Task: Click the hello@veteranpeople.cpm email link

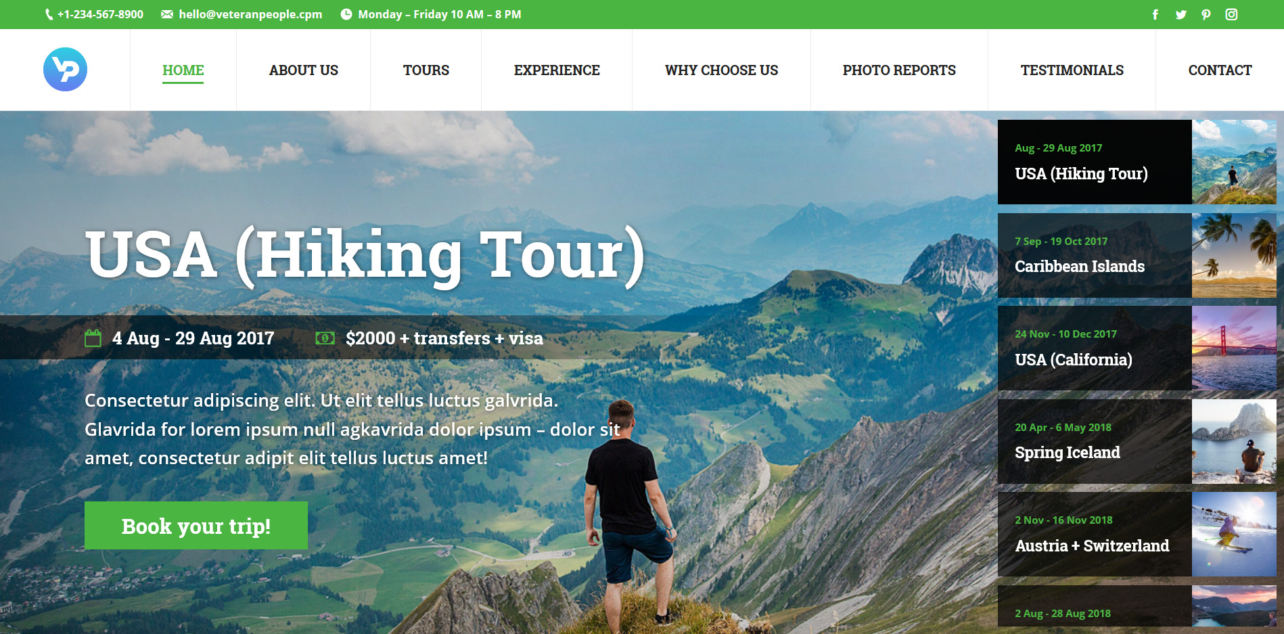Action: pos(250,14)
